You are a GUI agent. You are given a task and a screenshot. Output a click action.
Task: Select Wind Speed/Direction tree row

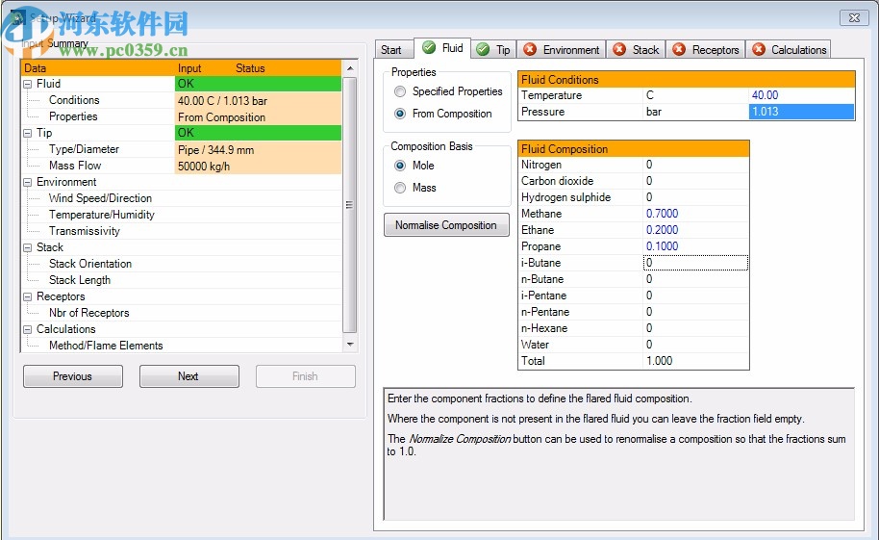[181, 198]
